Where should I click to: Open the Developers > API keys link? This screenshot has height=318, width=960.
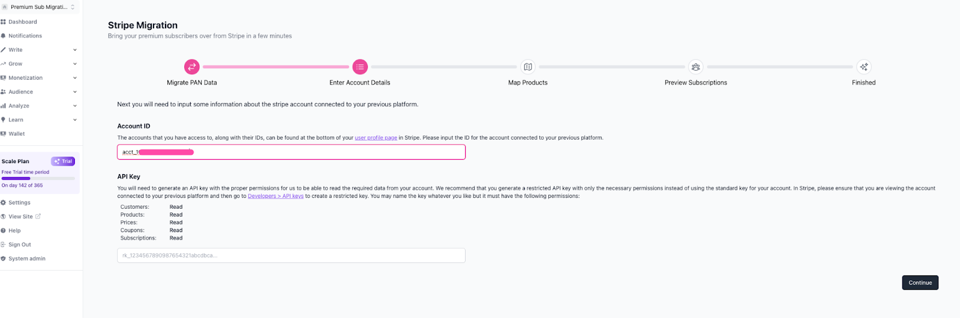(275, 196)
